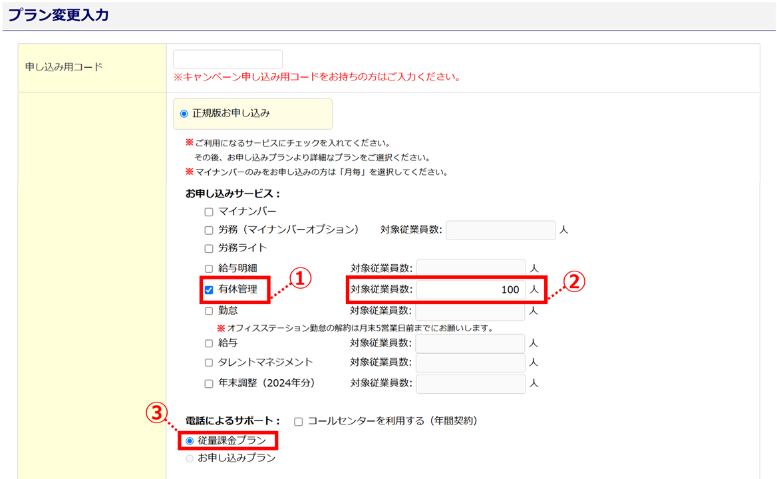Select the 従量課金プラン radio button
777x479 pixels.
tap(190, 441)
